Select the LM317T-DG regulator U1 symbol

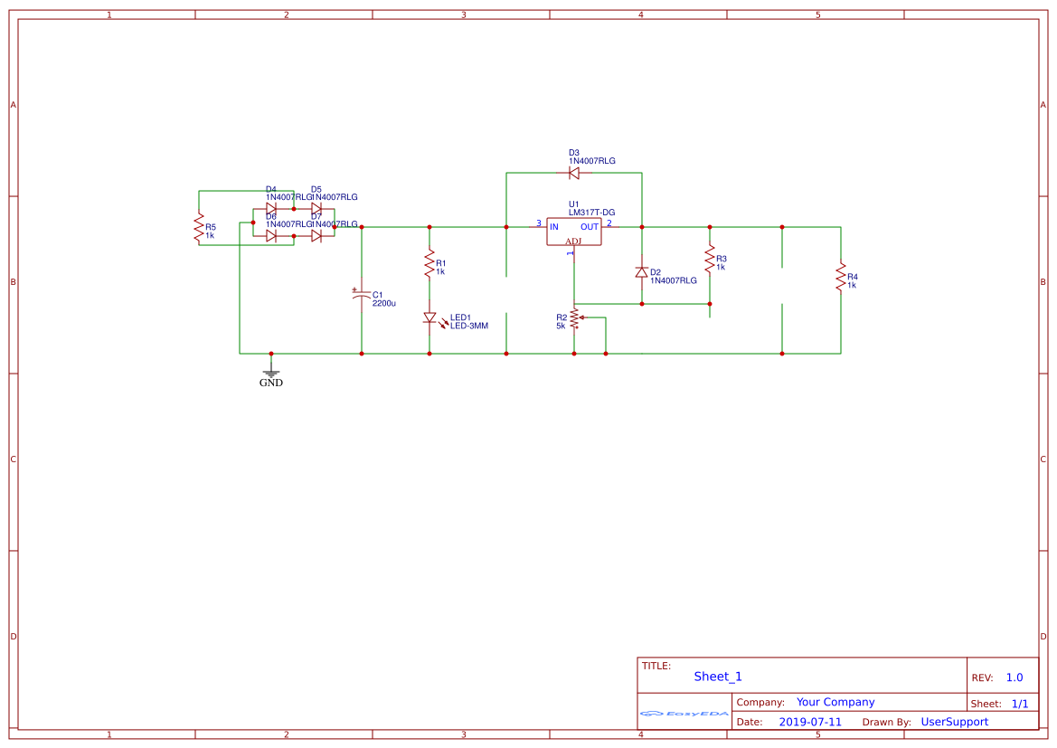click(x=573, y=232)
